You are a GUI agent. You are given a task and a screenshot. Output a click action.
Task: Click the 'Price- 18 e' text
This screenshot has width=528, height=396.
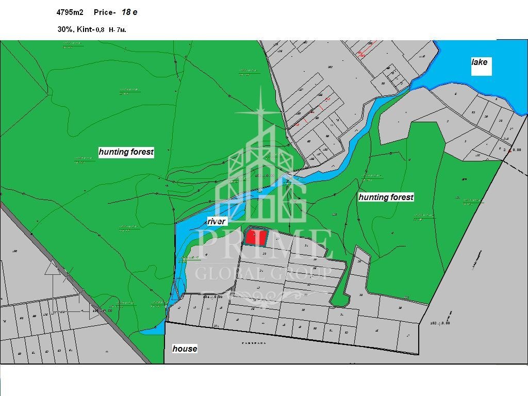click(115, 12)
